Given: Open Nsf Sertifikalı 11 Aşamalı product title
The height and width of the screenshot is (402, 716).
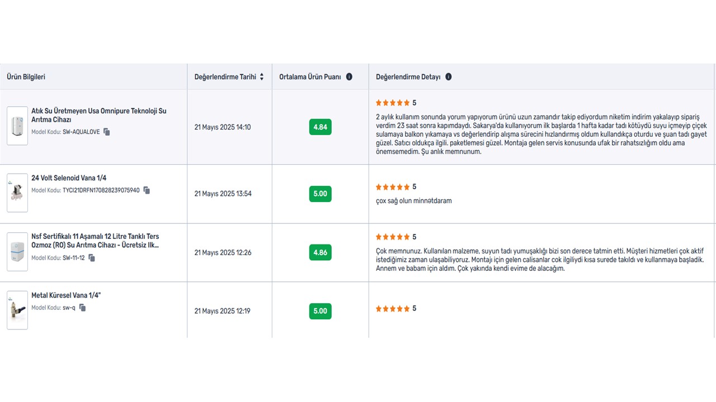Looking at the screenshot, I should click(96, 241).
